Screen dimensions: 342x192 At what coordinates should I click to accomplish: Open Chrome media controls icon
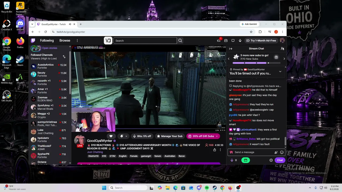pos(270,32)
